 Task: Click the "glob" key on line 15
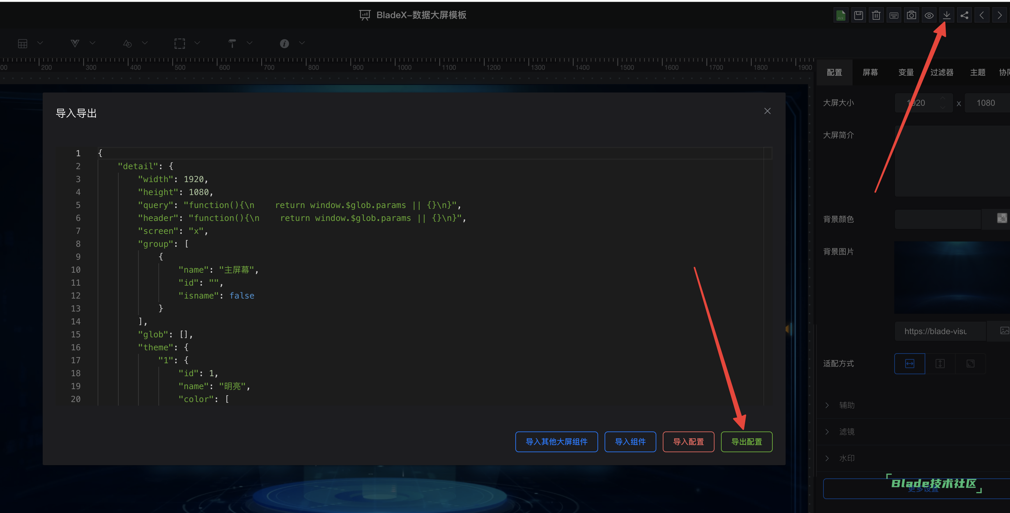click(x=153, y=334)
